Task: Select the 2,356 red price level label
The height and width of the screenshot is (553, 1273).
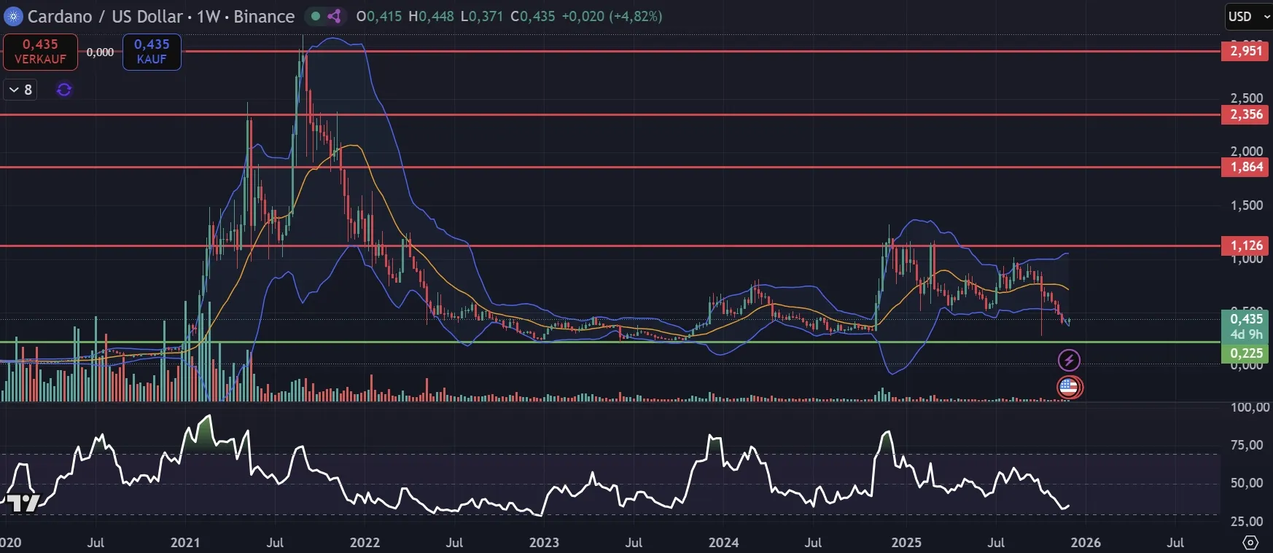Action: pyautogui.click(x=1246, y=114)
